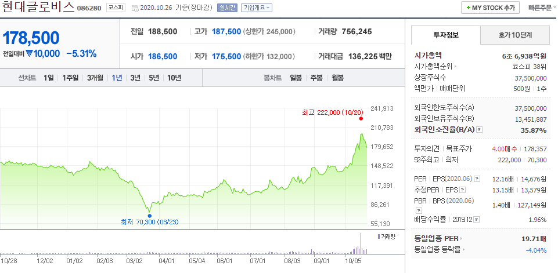Click the tallest October volume bar
Image resolution: width=558 pixels, height=273 pixels.
[x=361, y=243]
